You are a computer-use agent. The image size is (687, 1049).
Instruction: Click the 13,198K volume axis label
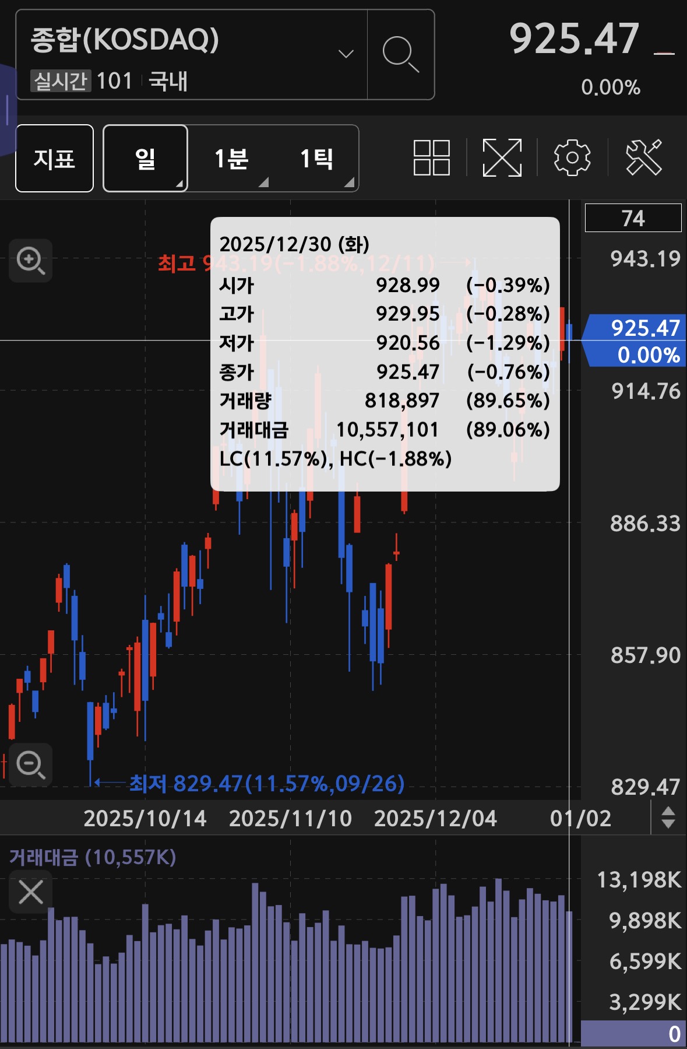639,880
